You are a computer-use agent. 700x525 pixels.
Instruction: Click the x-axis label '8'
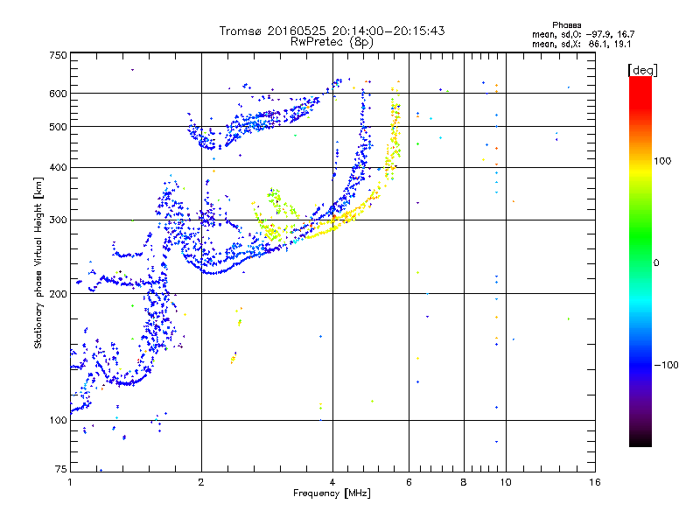click(464, 482)
